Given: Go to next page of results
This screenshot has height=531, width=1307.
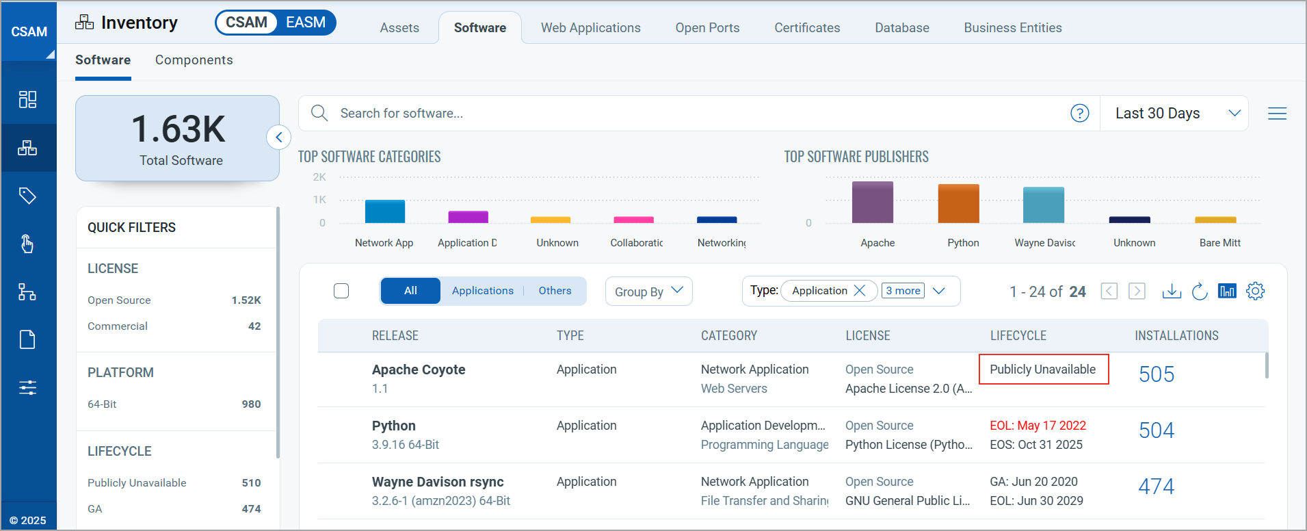Looking at the screenshot, I should point(1137,291).
